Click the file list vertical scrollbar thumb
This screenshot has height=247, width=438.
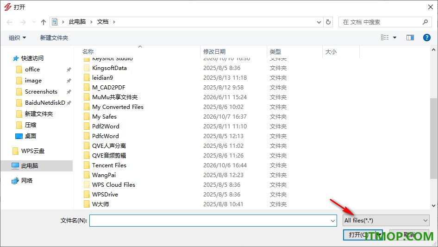tap(433, 139)
